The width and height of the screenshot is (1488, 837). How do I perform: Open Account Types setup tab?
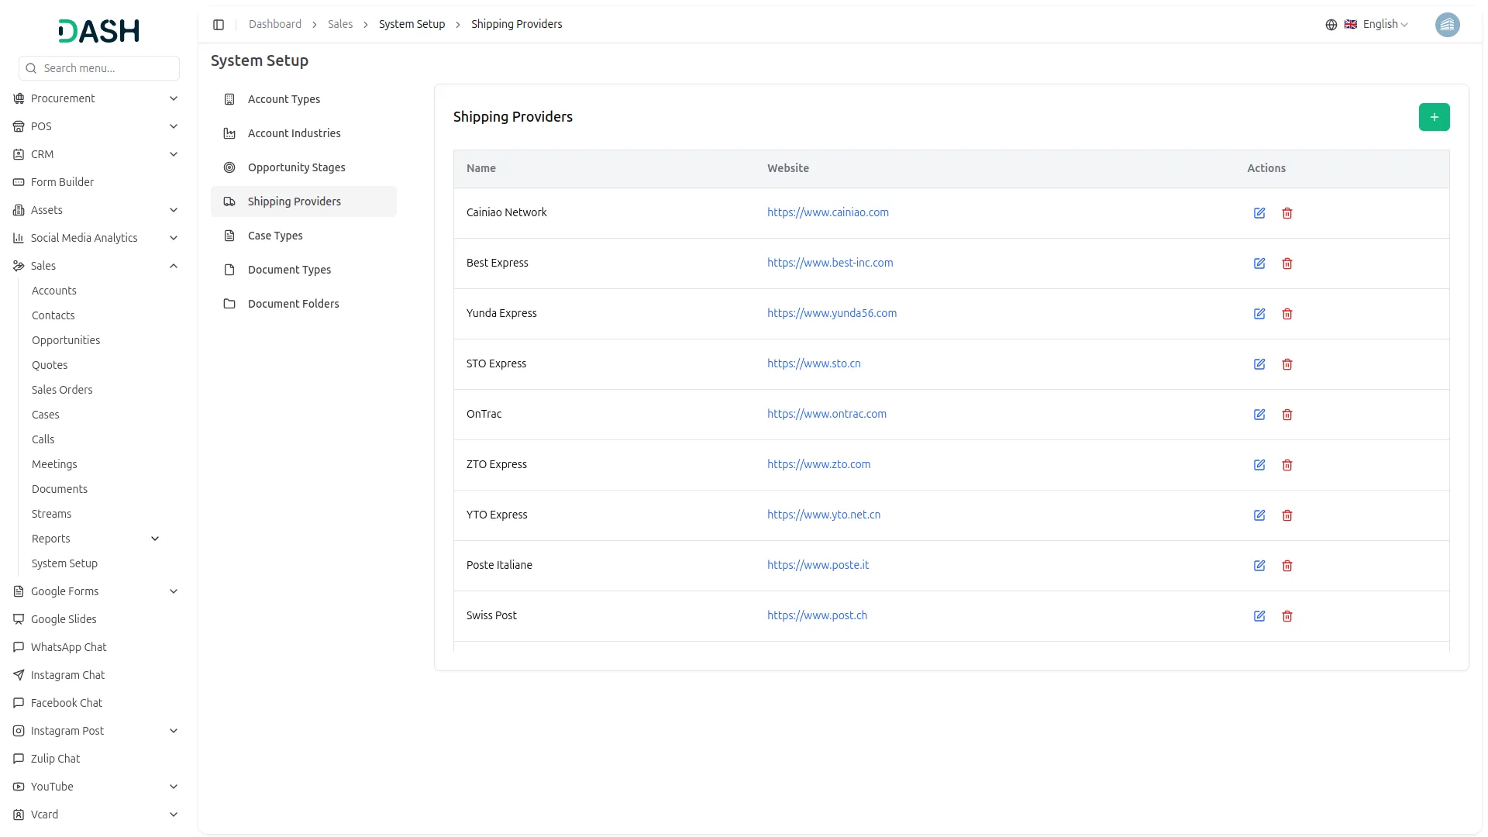304,99
